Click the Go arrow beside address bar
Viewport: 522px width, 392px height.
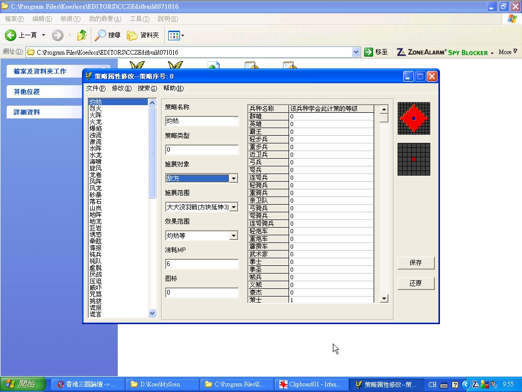(369, 52)
